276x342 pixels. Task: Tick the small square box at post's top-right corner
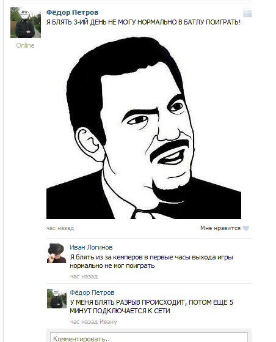[247, 13]
